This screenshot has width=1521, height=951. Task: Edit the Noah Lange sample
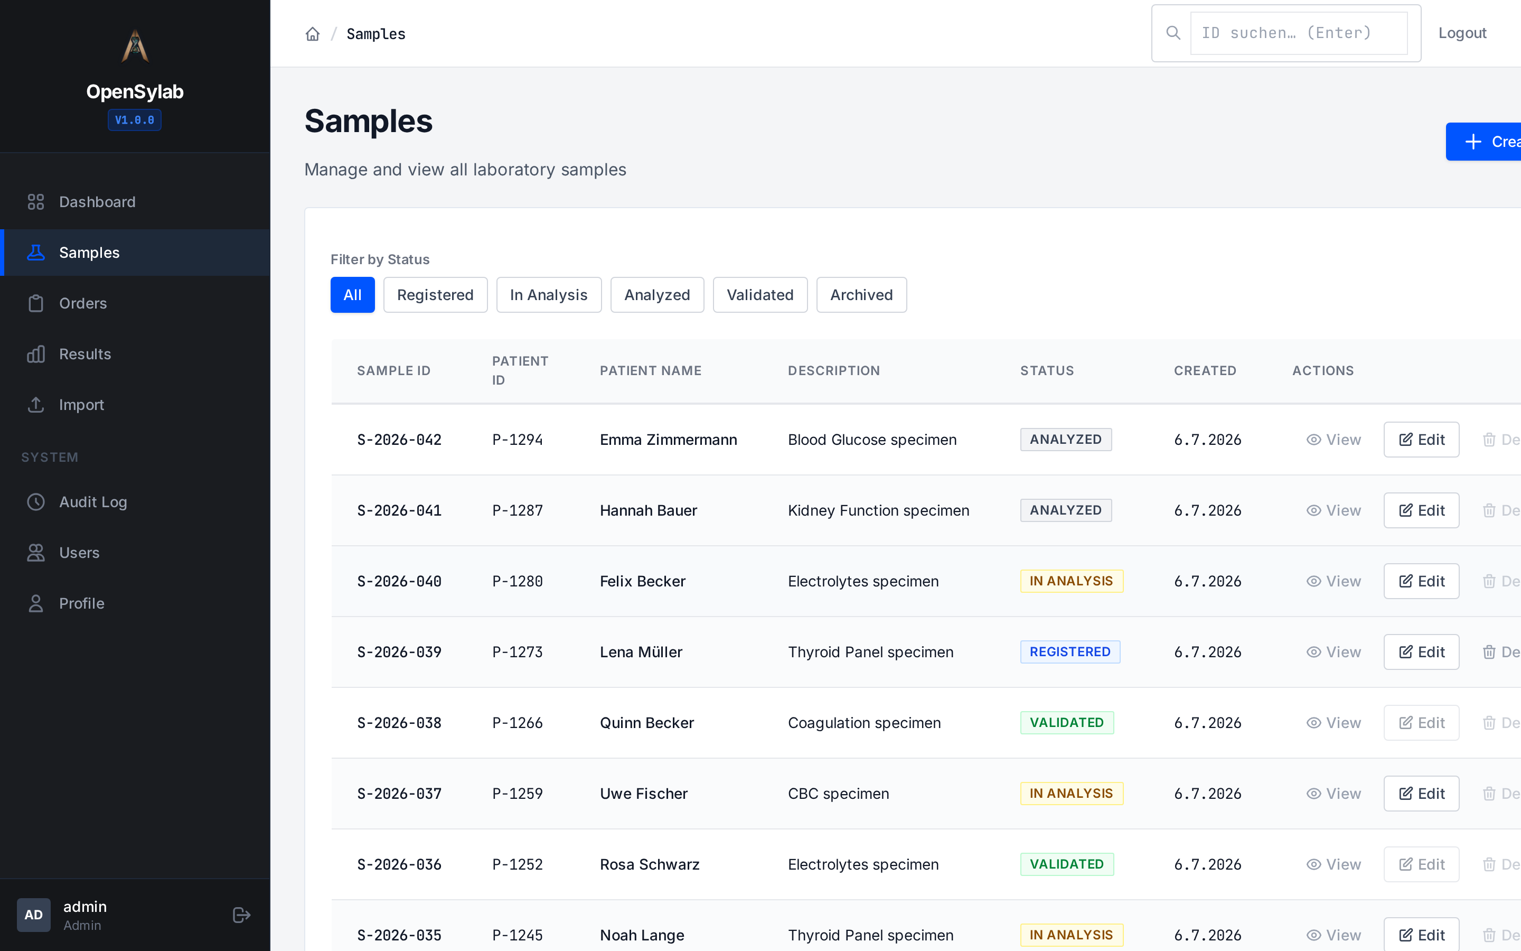[1421, 934]
